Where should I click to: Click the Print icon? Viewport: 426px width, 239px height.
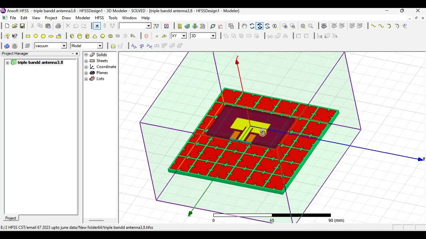point(58,26)
